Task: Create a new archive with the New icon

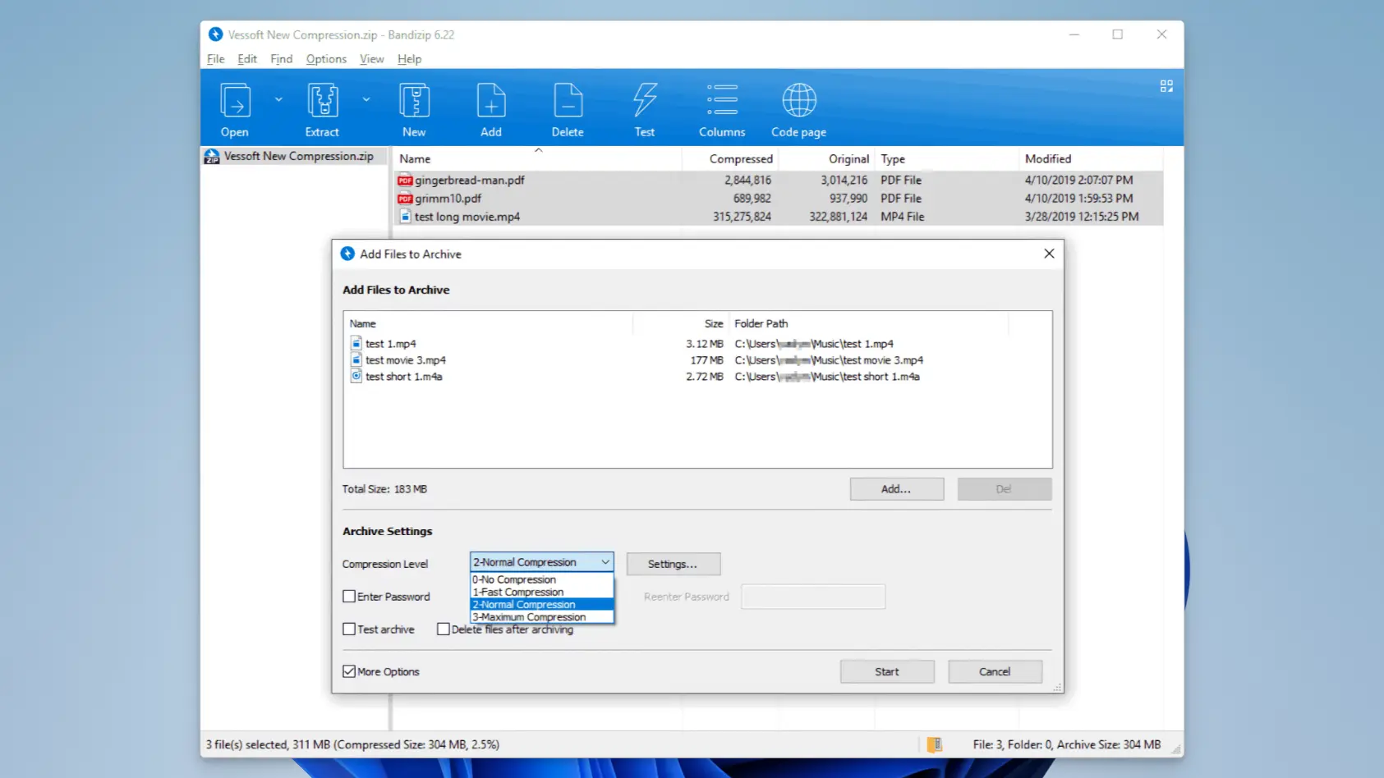Action: pos(414,108)
